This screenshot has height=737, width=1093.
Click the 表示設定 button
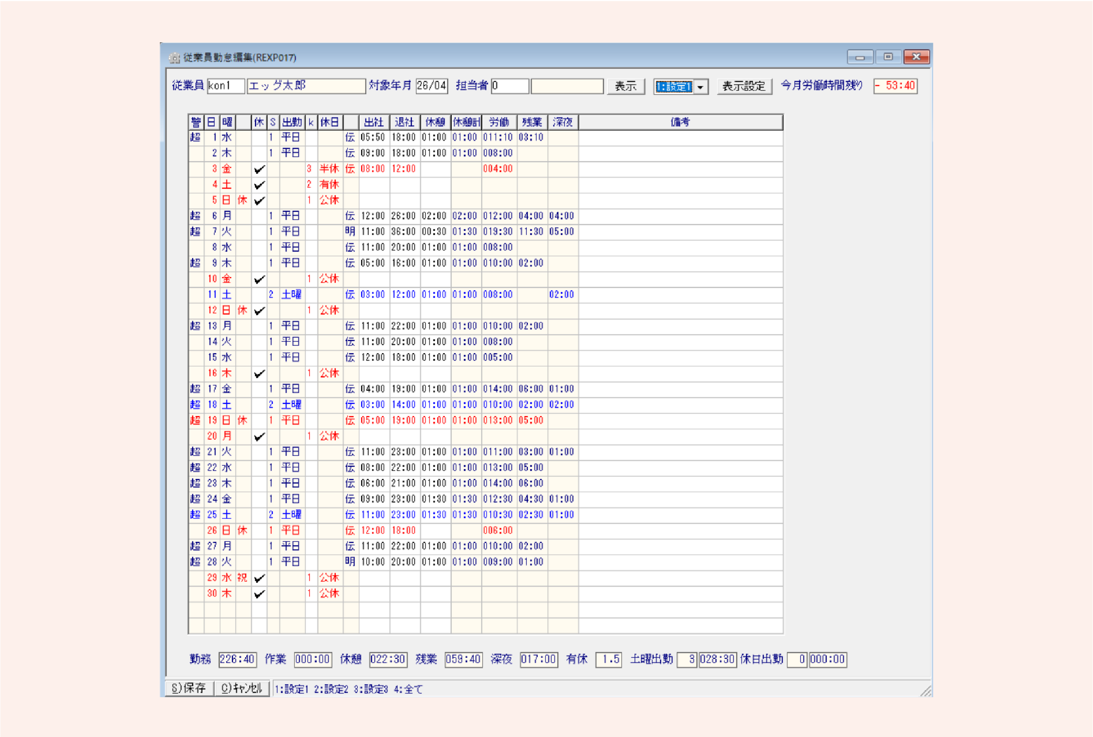point(744,86)
